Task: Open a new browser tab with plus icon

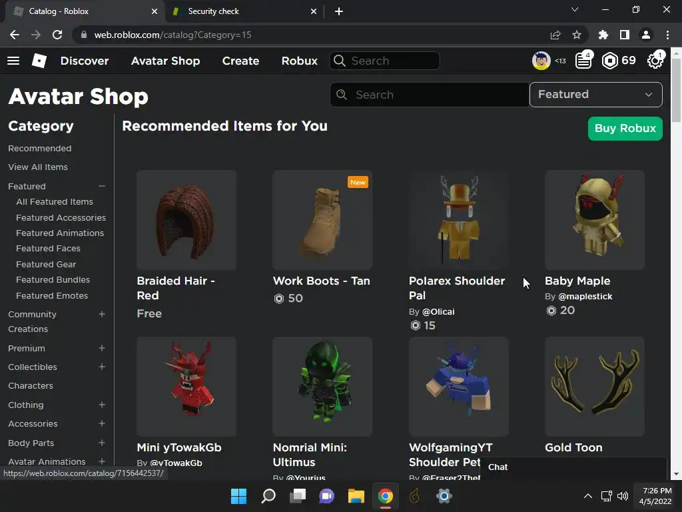Action: click(339, 11)
